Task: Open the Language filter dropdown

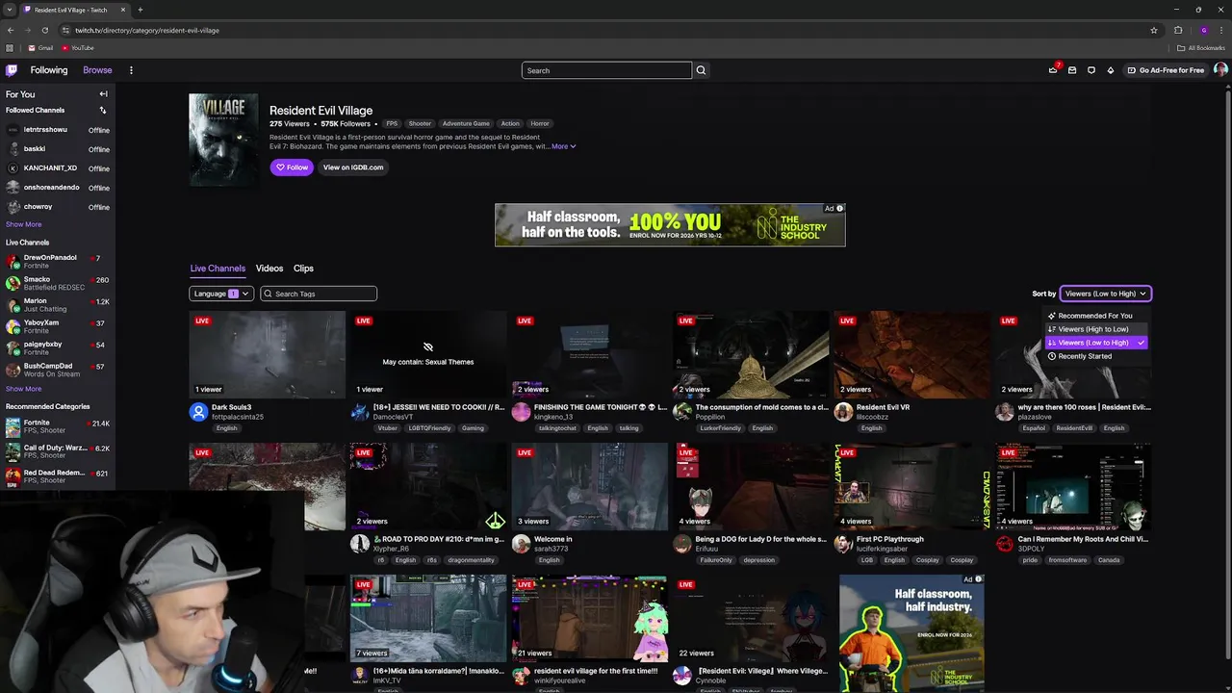Action: click(221, 294)
